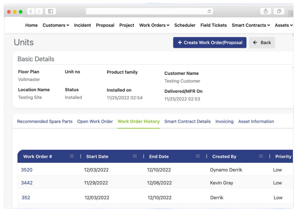Click the browser forward arrow

(x=39, y=11)
